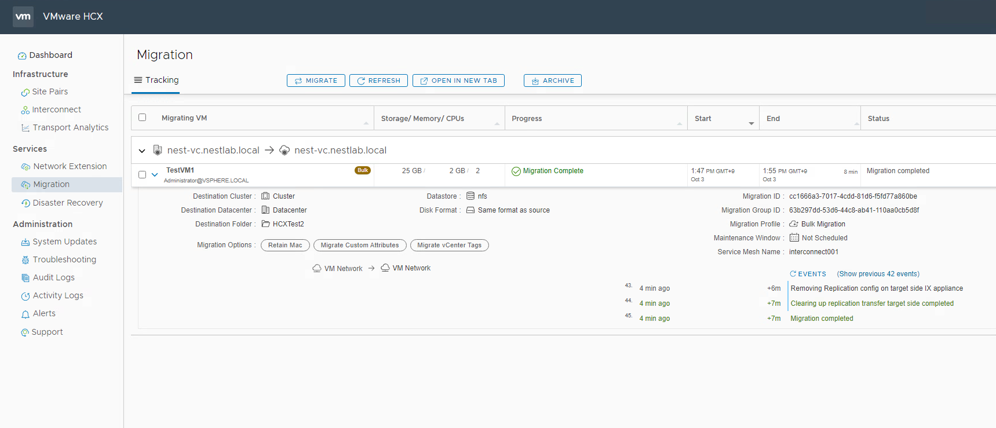Toggle the select-all checkbox in table header
The width and height of the screenshot is (996, 428).
coord(142,118)
